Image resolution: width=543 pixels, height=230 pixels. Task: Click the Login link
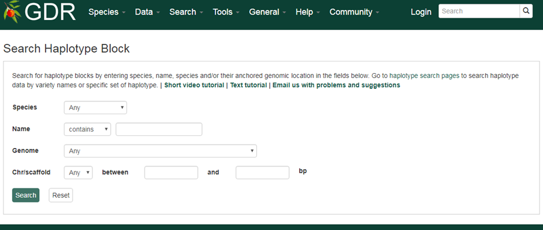pyautogui.click(x=421, y=12)
